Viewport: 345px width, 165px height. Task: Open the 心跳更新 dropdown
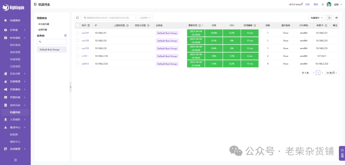tap(145, 18)
